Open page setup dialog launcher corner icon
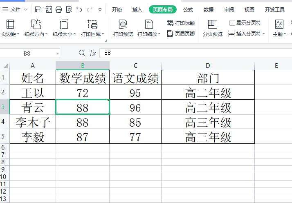292x203 pixels. point(106,40)
